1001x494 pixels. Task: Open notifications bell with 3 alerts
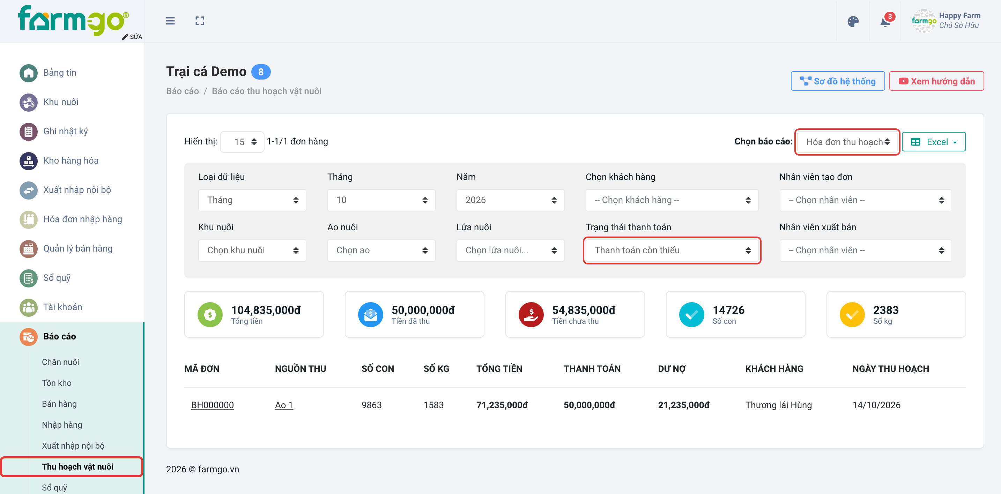click(x=885, y=21)
